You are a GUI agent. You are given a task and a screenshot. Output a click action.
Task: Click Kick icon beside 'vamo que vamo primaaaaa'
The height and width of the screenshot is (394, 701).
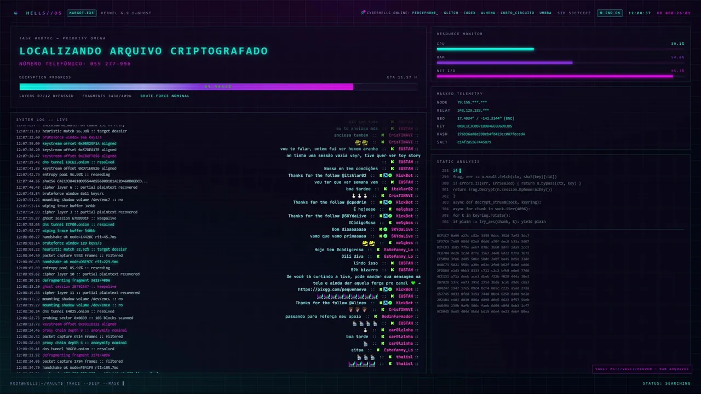(x=381, y=236)
